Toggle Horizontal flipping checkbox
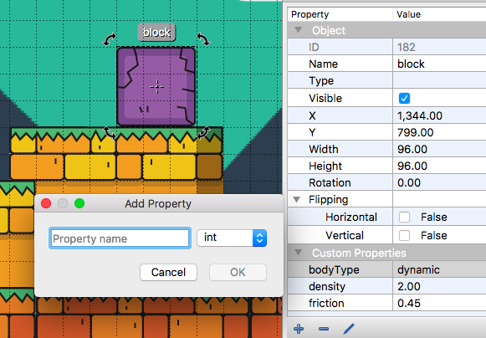The height and width of the screenshot is (338, 486). pos(404,217)
